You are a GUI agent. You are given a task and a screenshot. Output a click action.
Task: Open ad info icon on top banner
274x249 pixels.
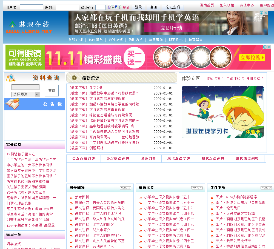(262, 13)
